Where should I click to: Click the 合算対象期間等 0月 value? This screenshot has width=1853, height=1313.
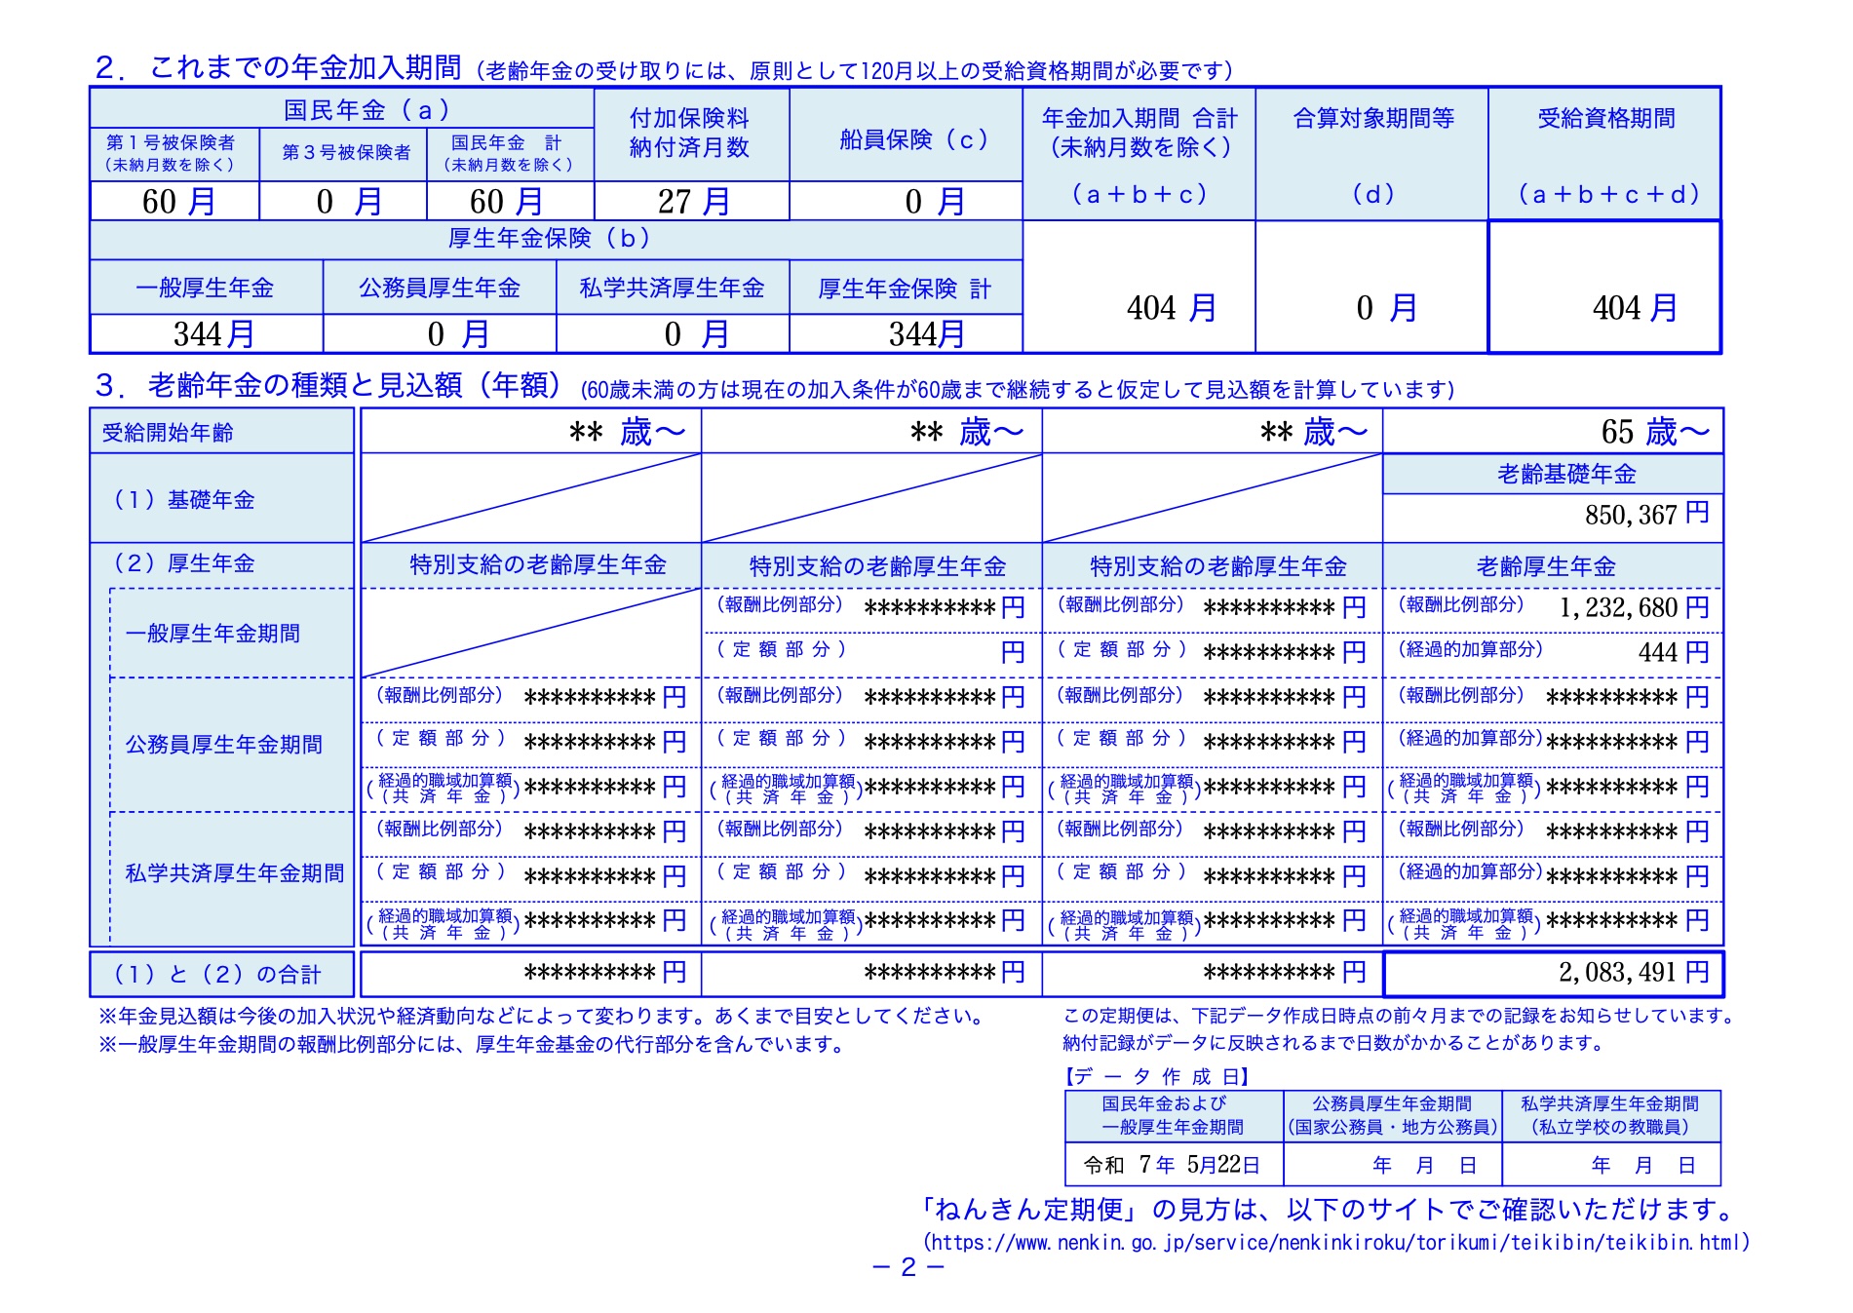tap(1385, 308)
